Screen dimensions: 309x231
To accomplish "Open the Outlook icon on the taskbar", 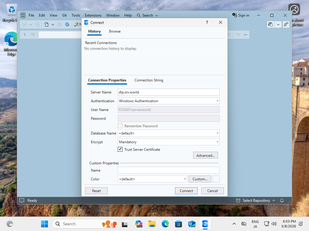I will (x=192, y=224).
